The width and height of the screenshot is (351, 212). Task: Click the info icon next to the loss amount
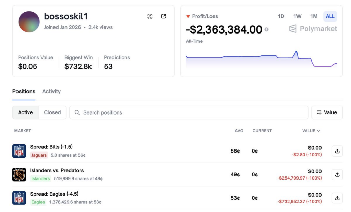pyautogui.click(x=267, y=28)
